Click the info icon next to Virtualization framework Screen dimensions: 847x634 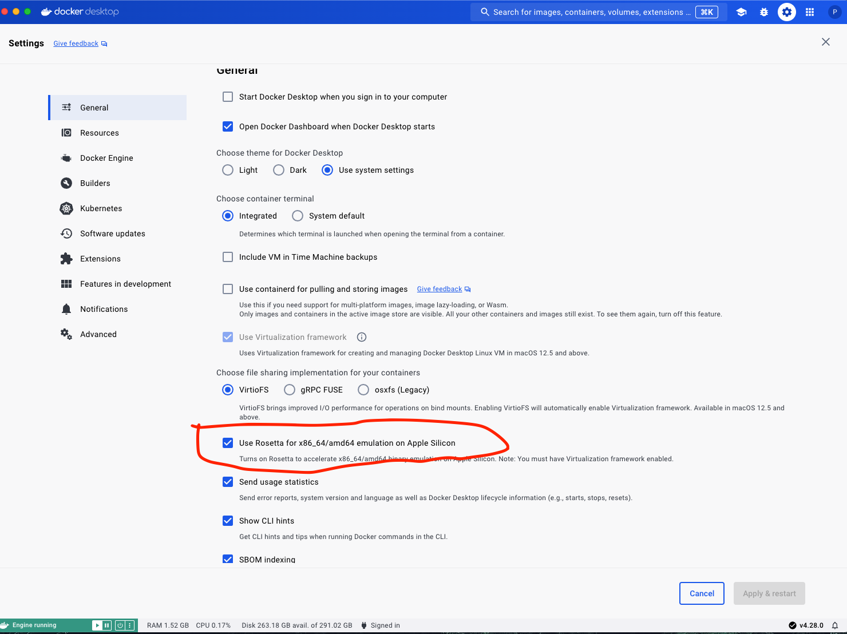click(362, 337)
